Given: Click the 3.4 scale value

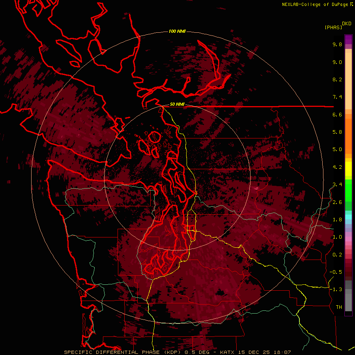Looking at the screenshot, I should [337, 185].
